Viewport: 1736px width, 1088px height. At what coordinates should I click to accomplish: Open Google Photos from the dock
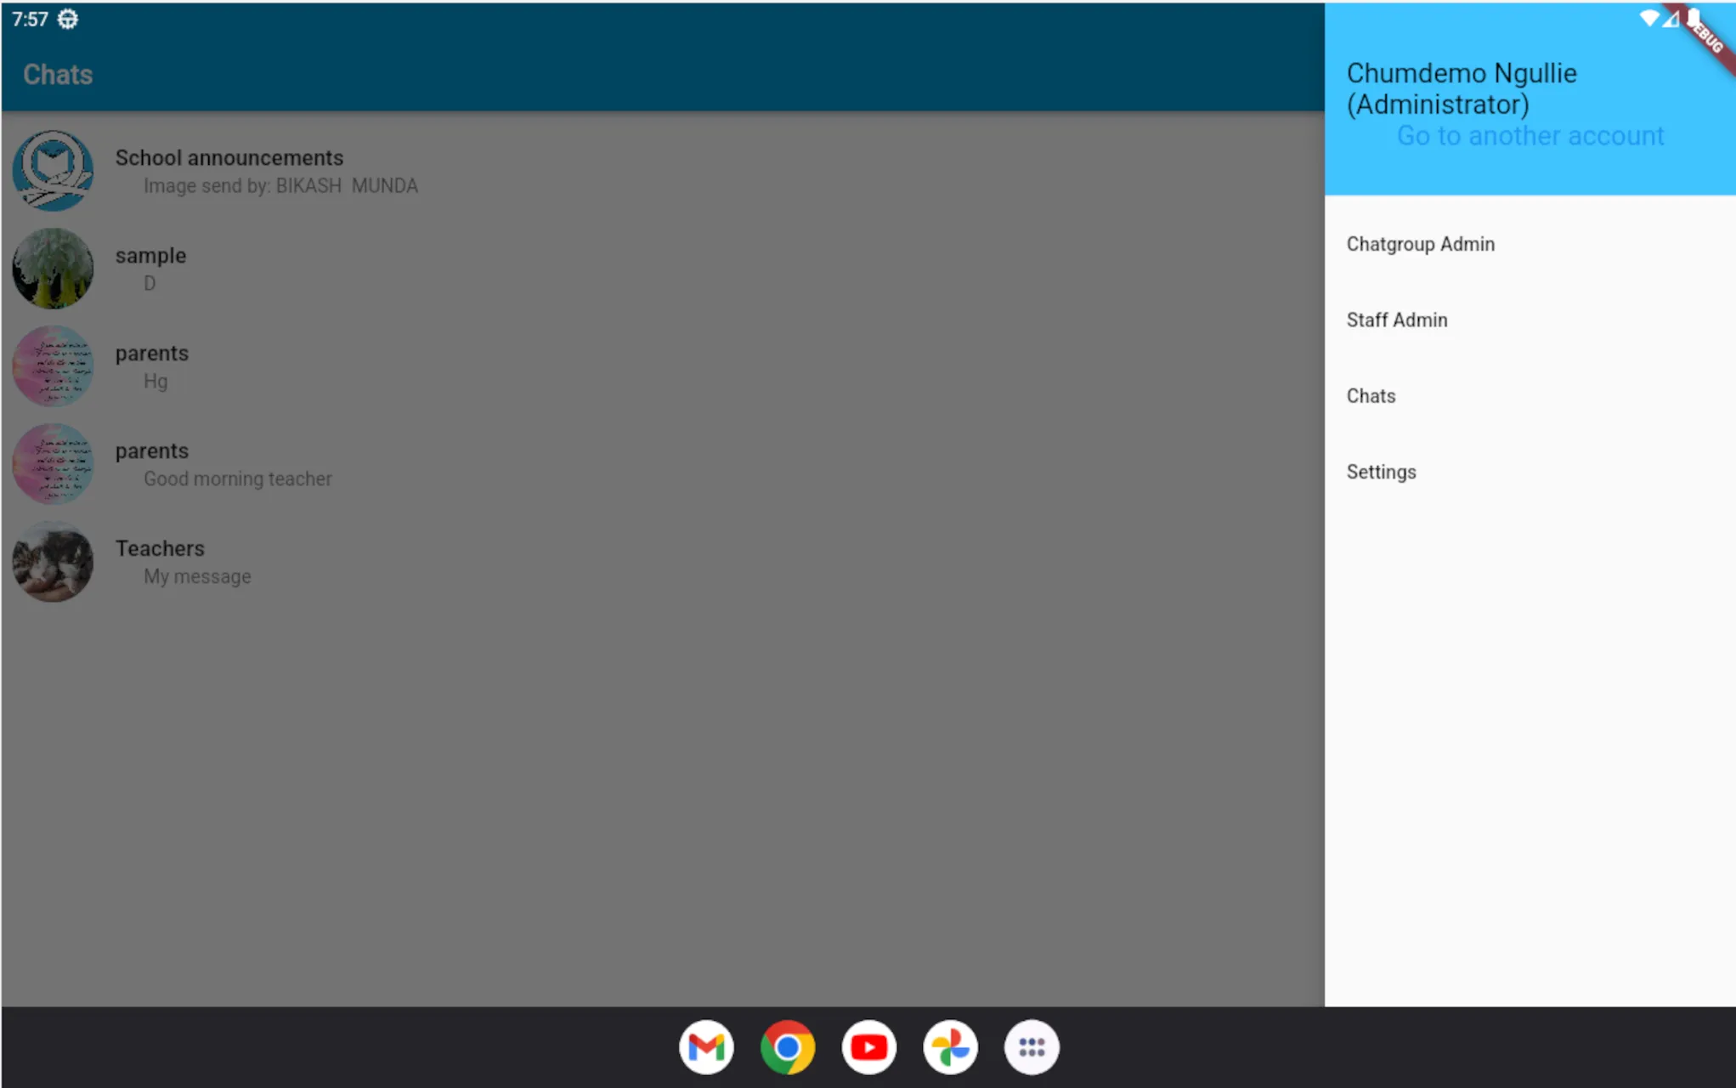[950, 1047]
